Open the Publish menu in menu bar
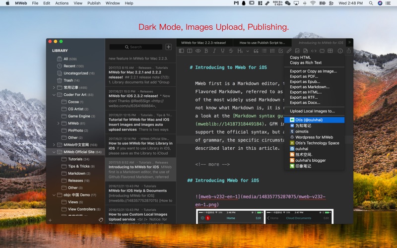Screen dimensions: 397x248 pos(94,3)
